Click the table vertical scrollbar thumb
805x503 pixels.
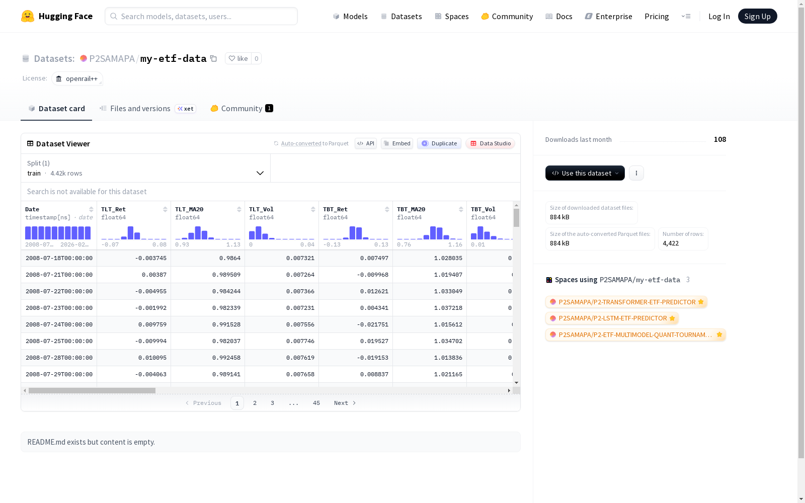tap(516, 218)
